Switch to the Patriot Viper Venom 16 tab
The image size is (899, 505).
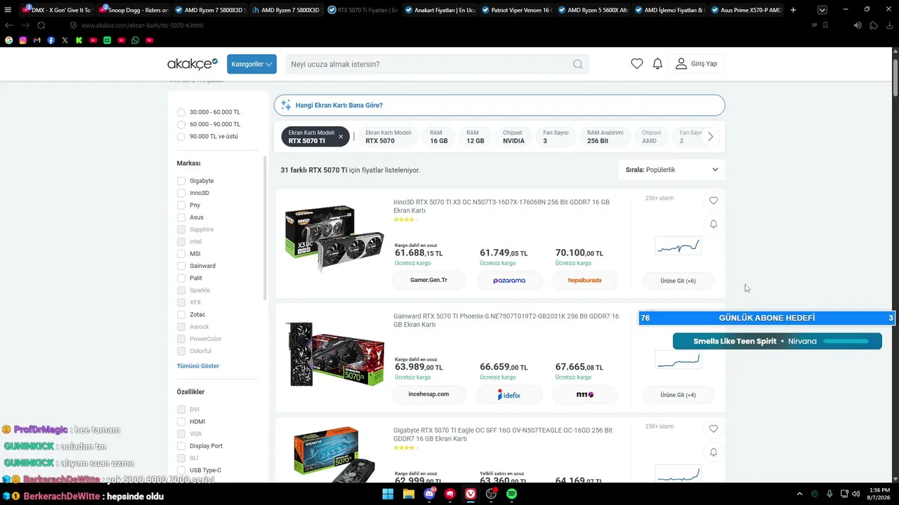[516, 10]
